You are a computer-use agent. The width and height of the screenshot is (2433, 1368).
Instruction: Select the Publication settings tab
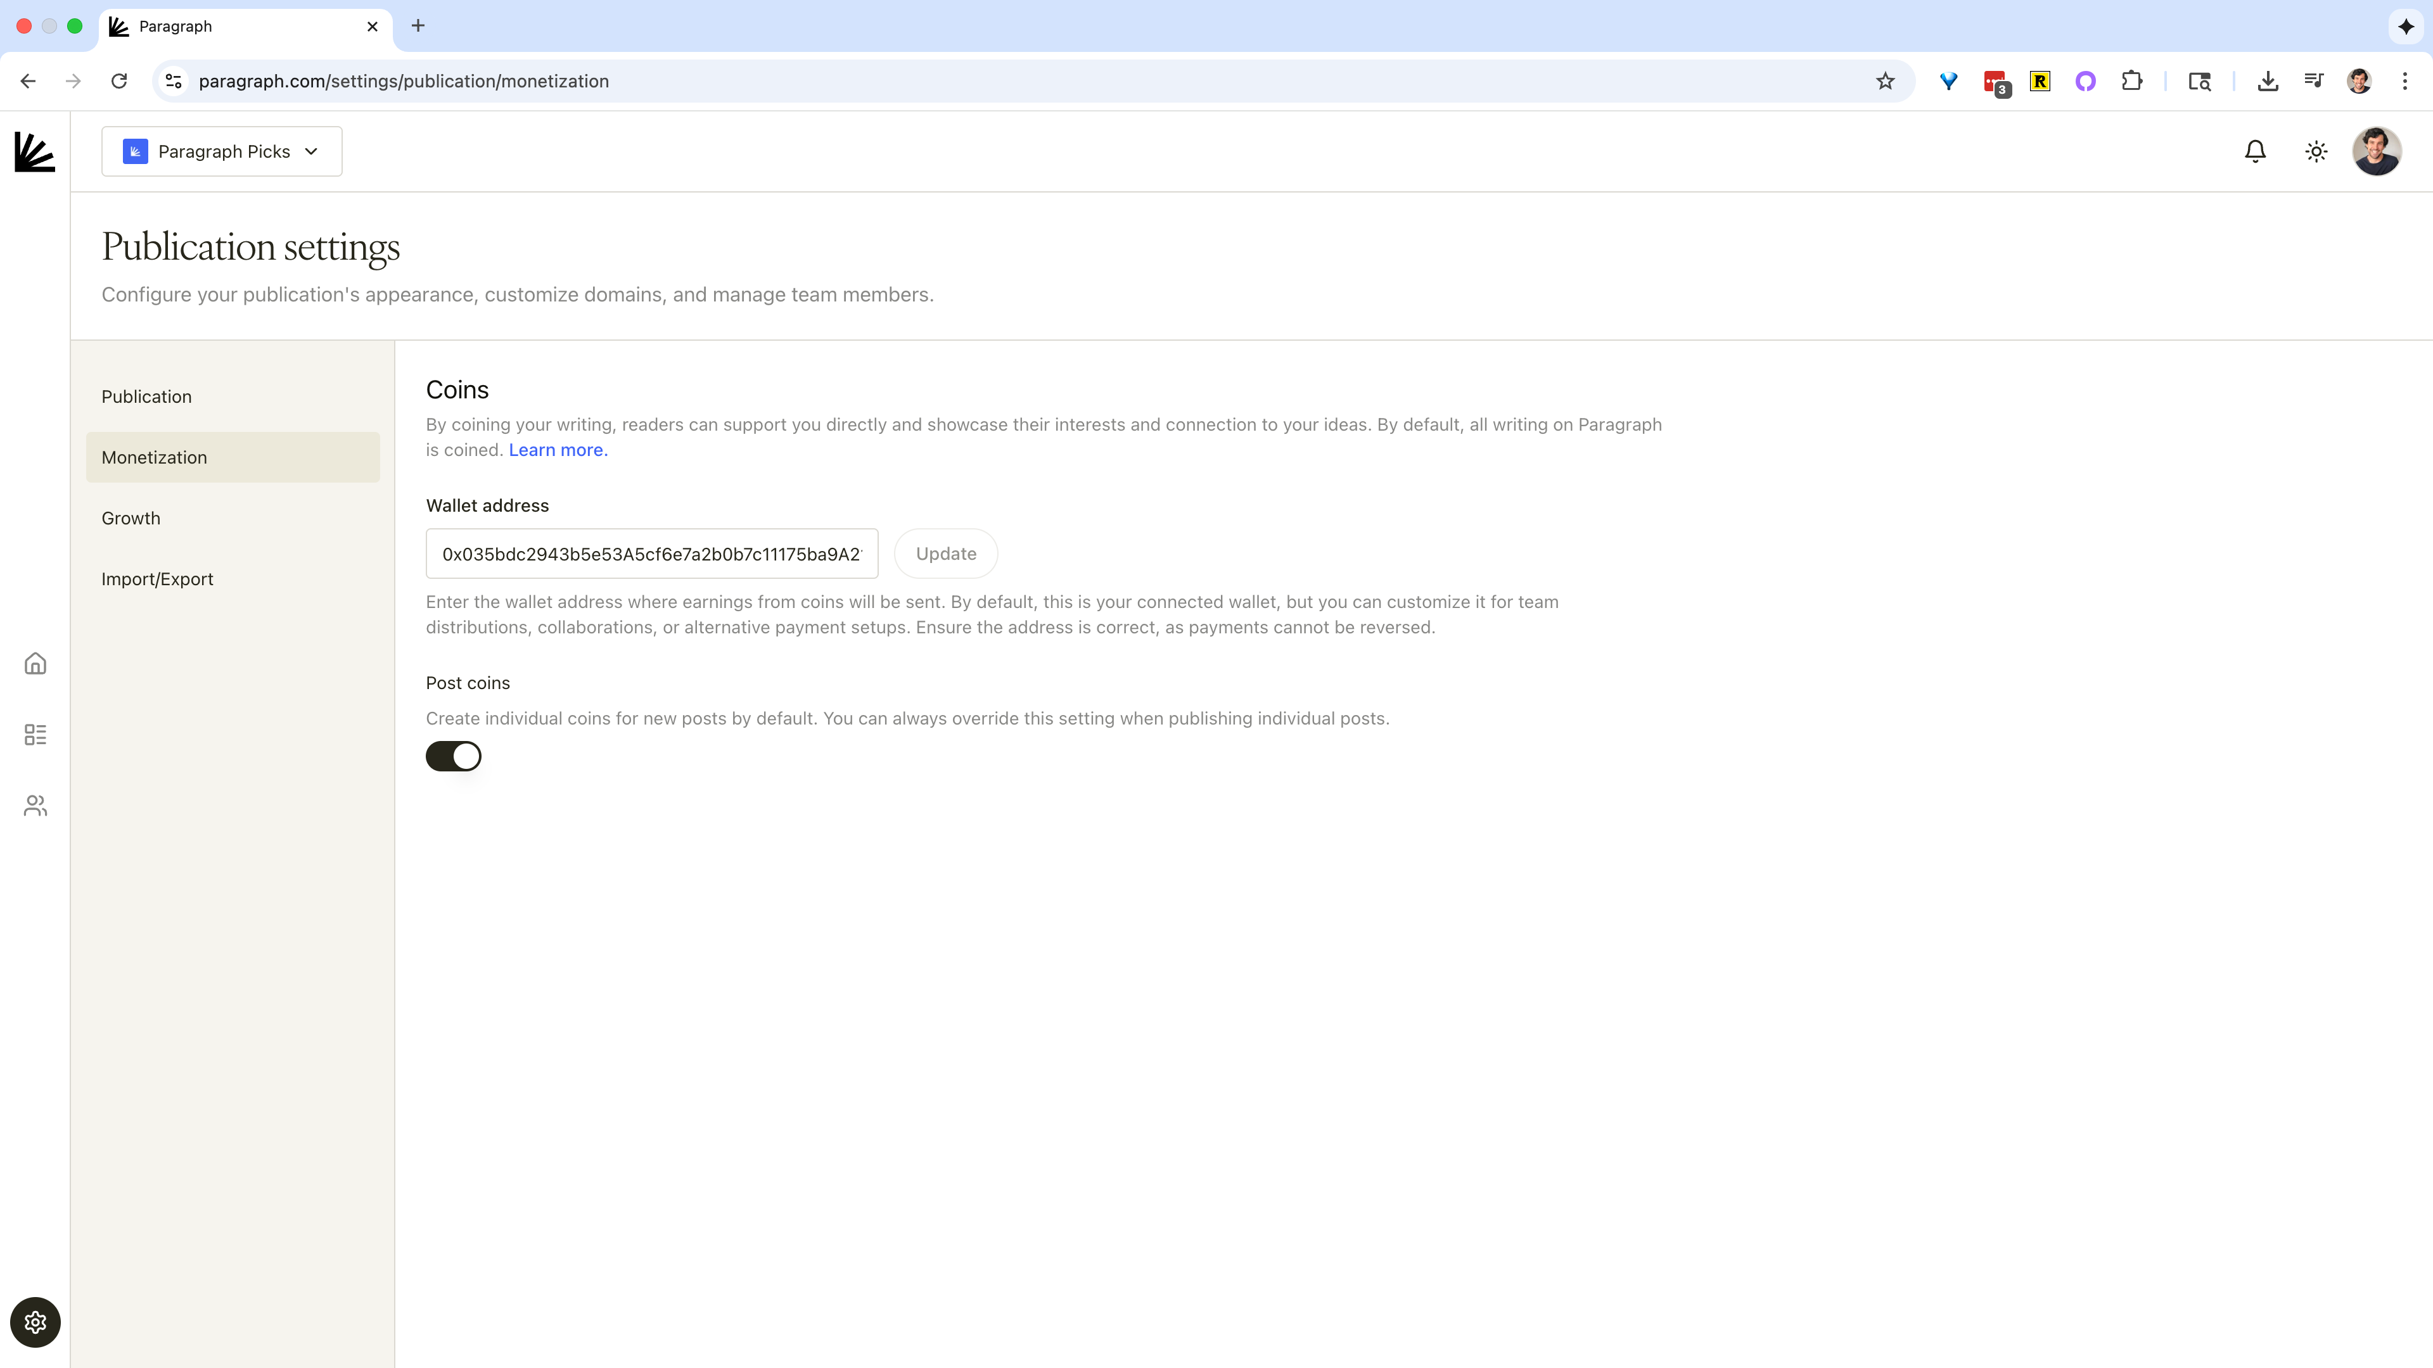[146, 396]
